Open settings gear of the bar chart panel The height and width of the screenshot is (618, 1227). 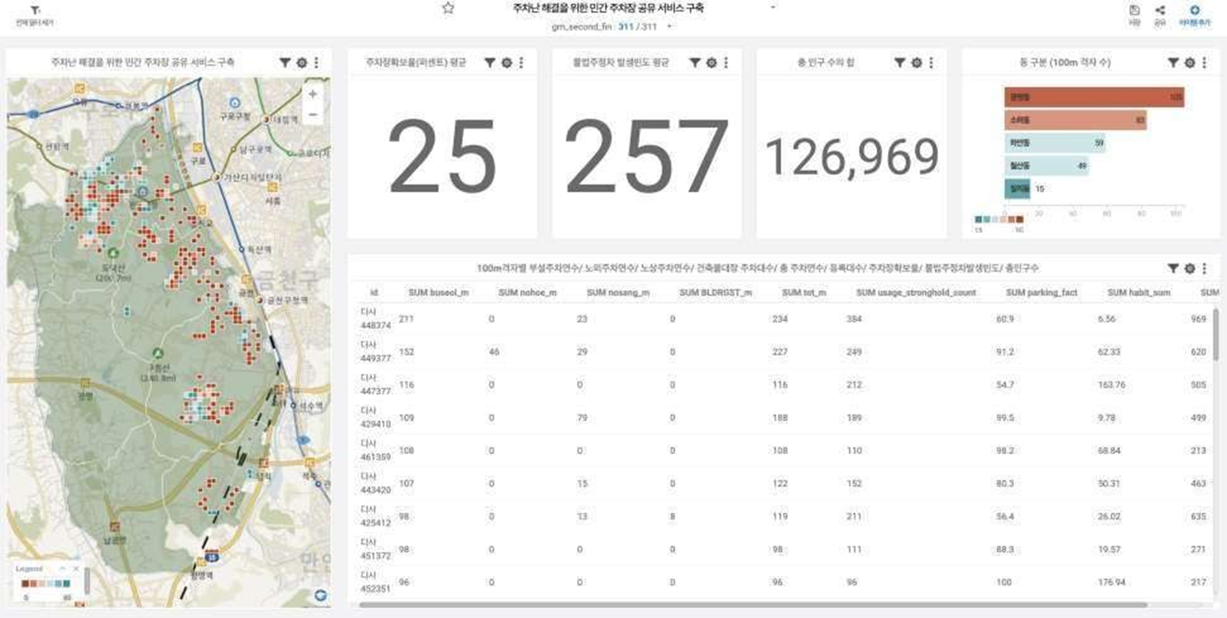coord(1189,63)
